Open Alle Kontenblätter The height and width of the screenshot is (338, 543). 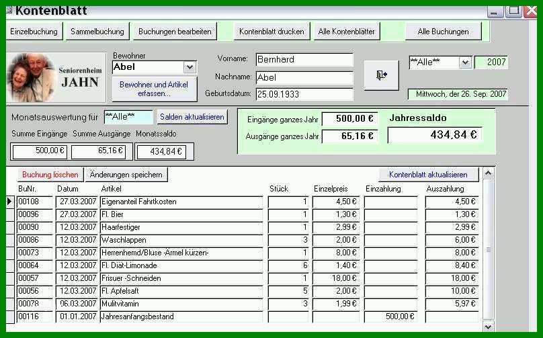[346, 32]
